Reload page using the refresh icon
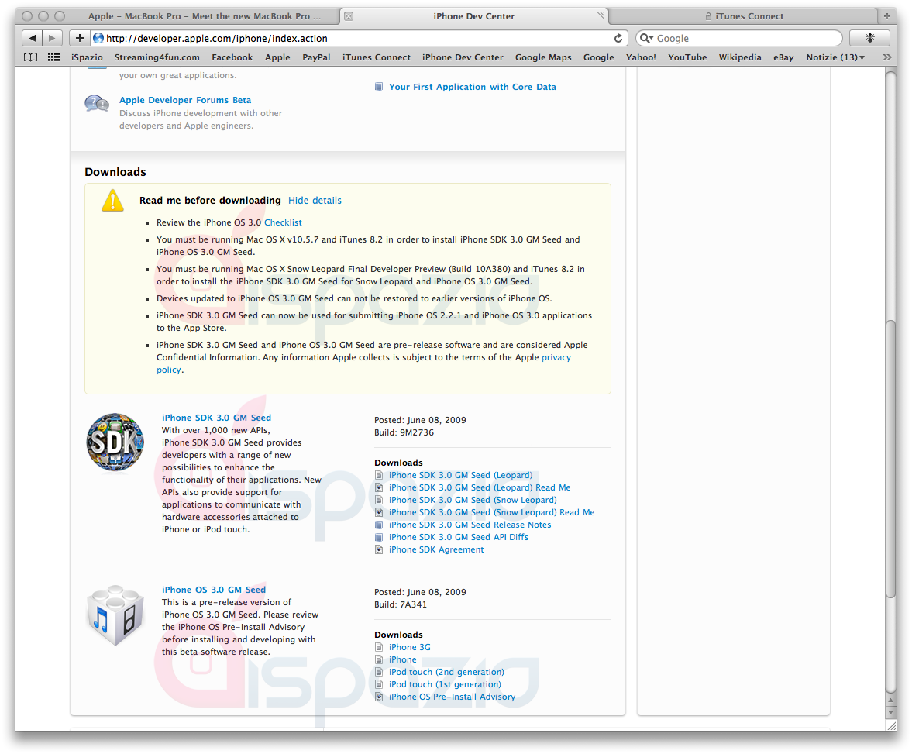912x754 pixels. (618, 39)
